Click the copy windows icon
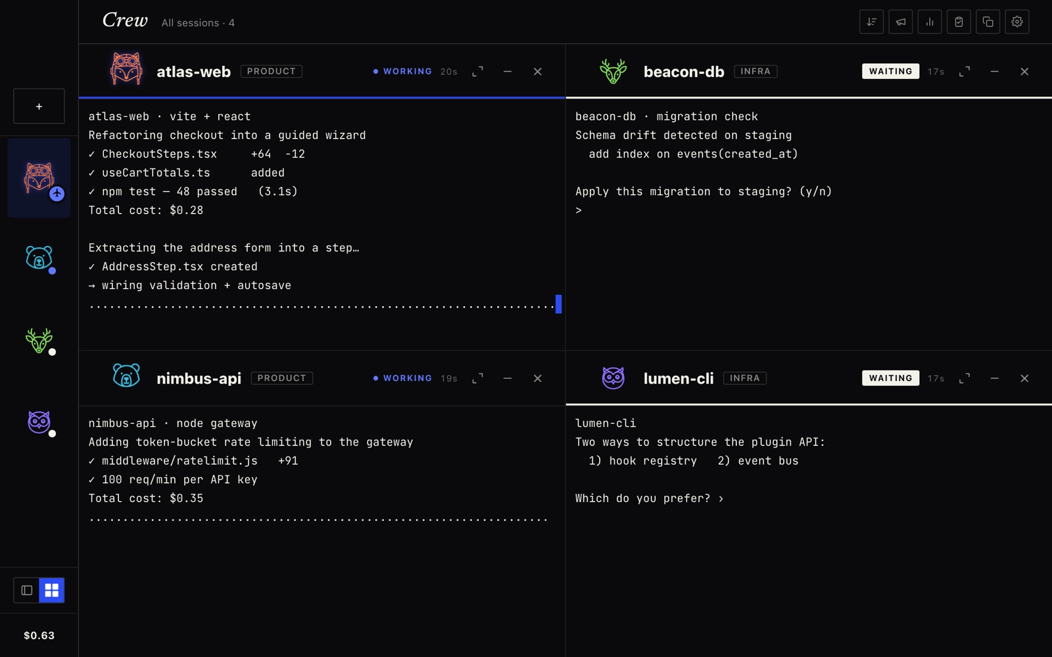Screen dimensions: 1052x657 coord(988,22)
